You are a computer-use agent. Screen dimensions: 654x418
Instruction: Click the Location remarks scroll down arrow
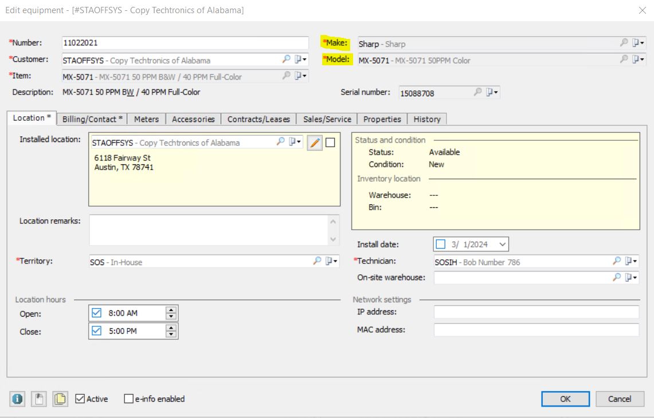tap(333, 239)
